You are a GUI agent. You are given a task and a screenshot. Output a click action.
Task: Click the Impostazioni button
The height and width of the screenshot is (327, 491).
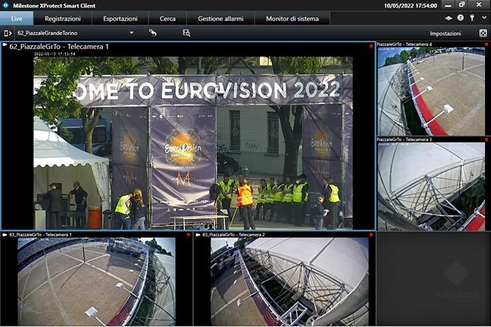[445, 33]
